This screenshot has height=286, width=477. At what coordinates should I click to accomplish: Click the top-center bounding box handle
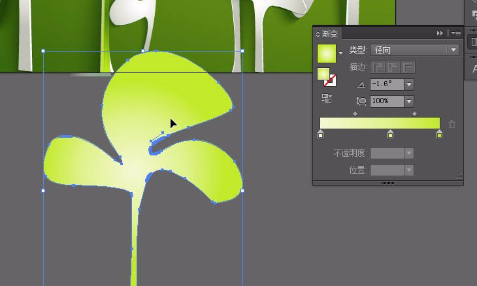(143, 51)
